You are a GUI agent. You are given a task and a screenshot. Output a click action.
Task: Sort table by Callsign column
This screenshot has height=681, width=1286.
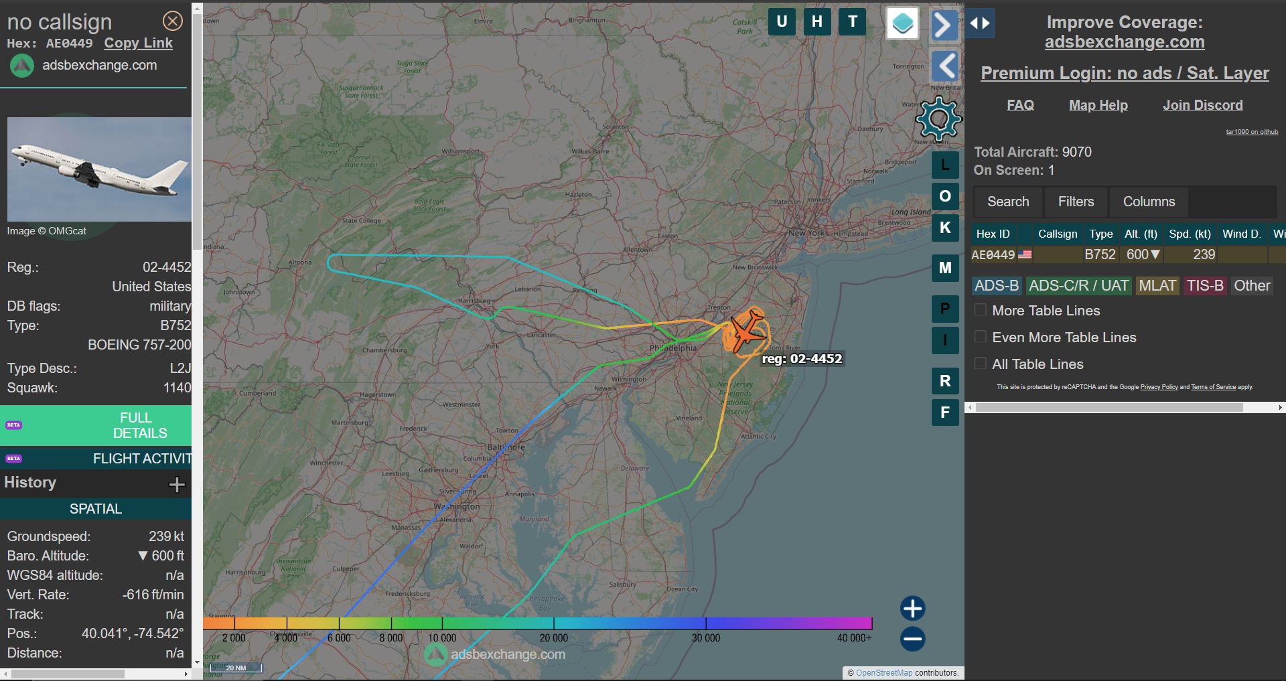[x=1058, y=234]
